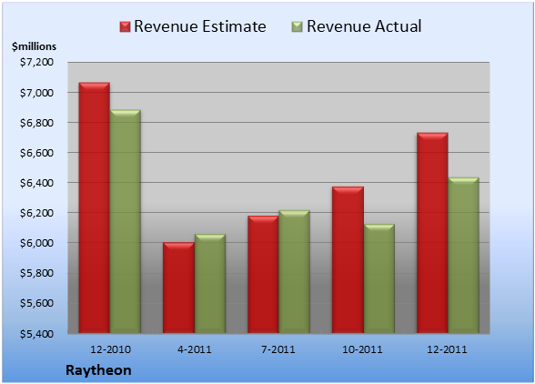
Task: Select the Revenue Actual legend label
Action: pyautogui.click(x=364, y=26)
